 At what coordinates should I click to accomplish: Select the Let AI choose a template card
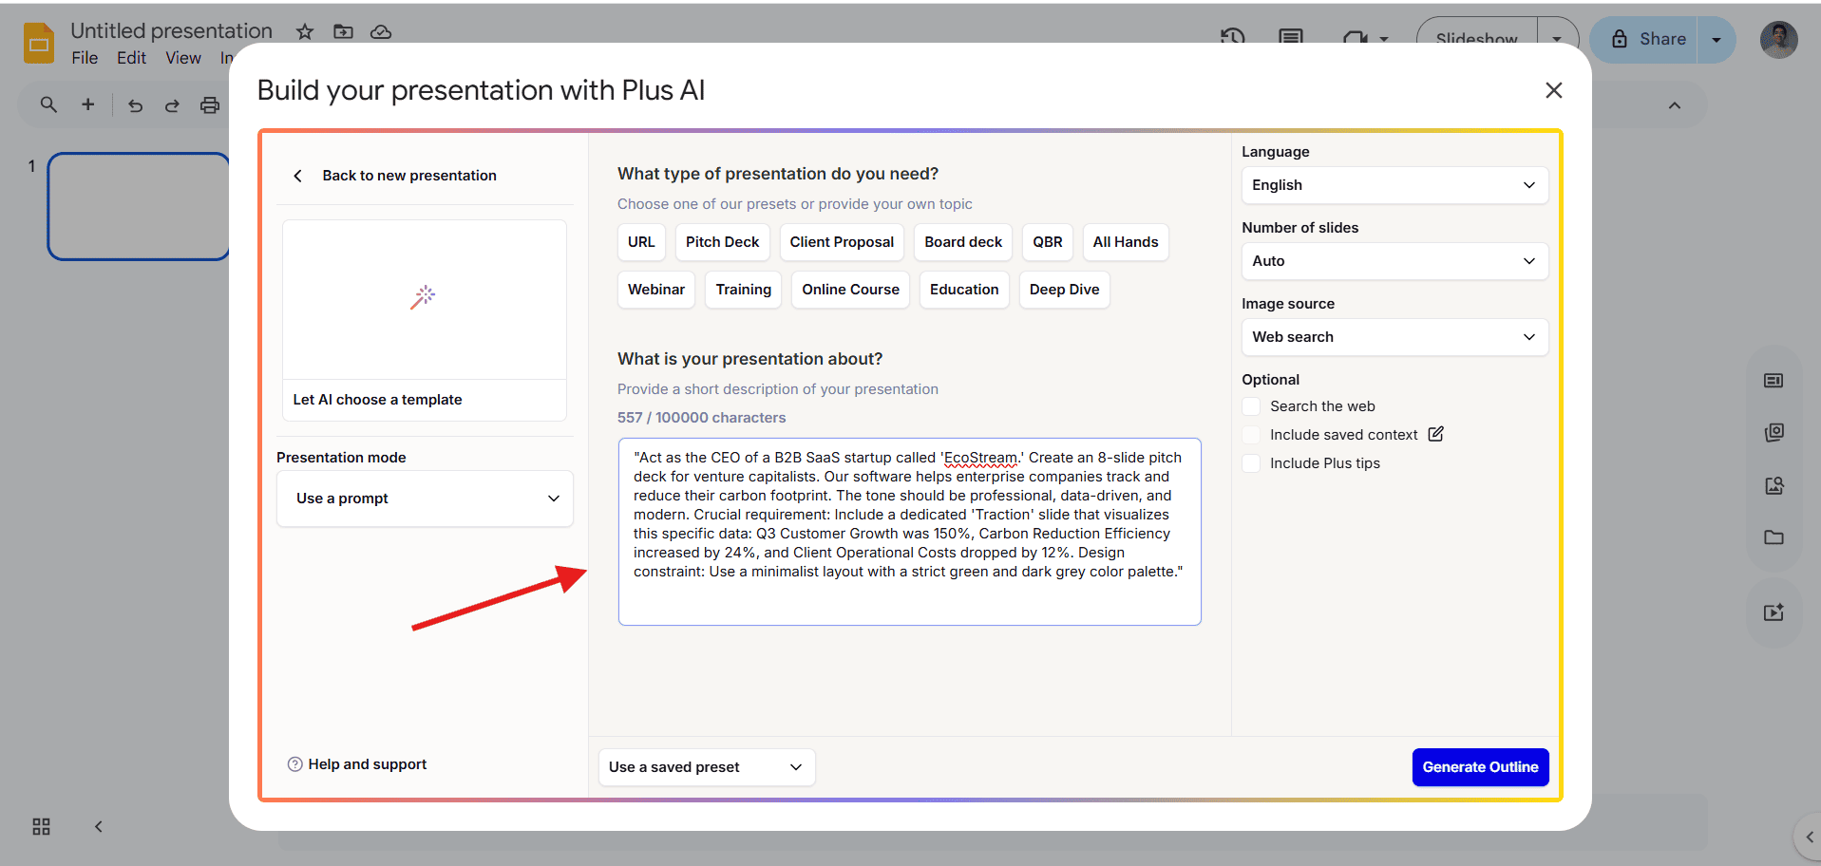[x=425, y=321]
